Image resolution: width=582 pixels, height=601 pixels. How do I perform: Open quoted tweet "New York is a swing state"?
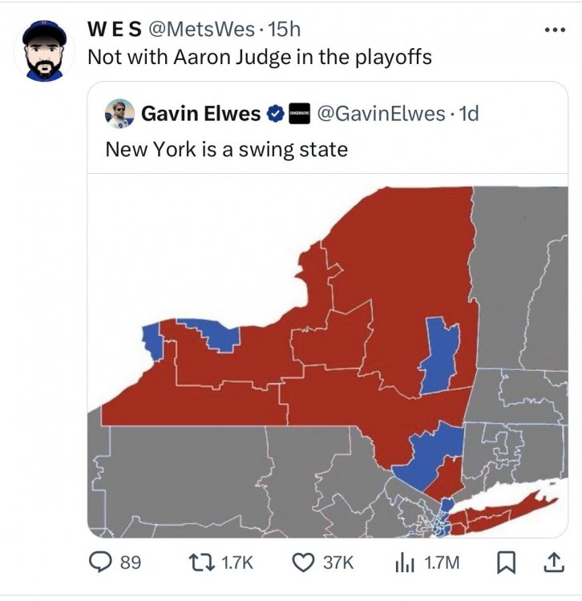coord(227,149)
